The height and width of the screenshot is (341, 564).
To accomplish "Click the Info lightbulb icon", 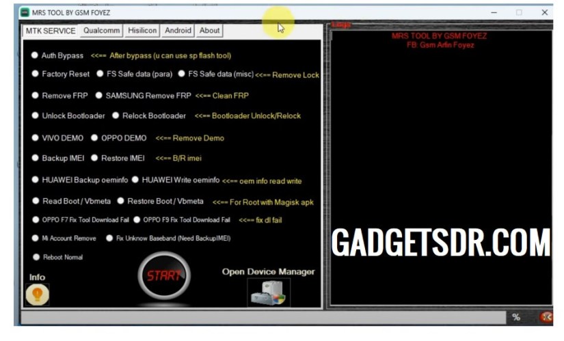I will [38, 295].
